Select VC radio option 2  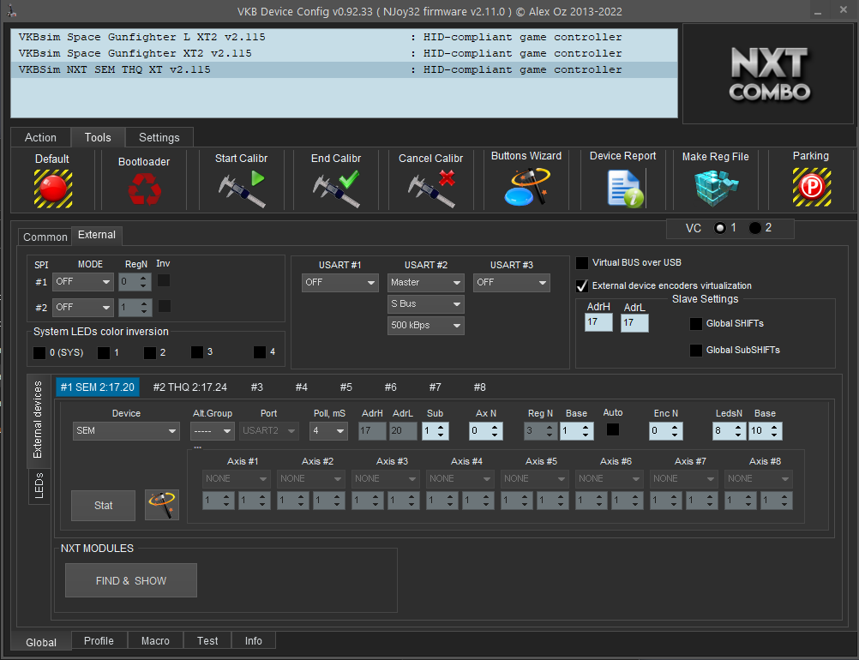tap(755, 228)
